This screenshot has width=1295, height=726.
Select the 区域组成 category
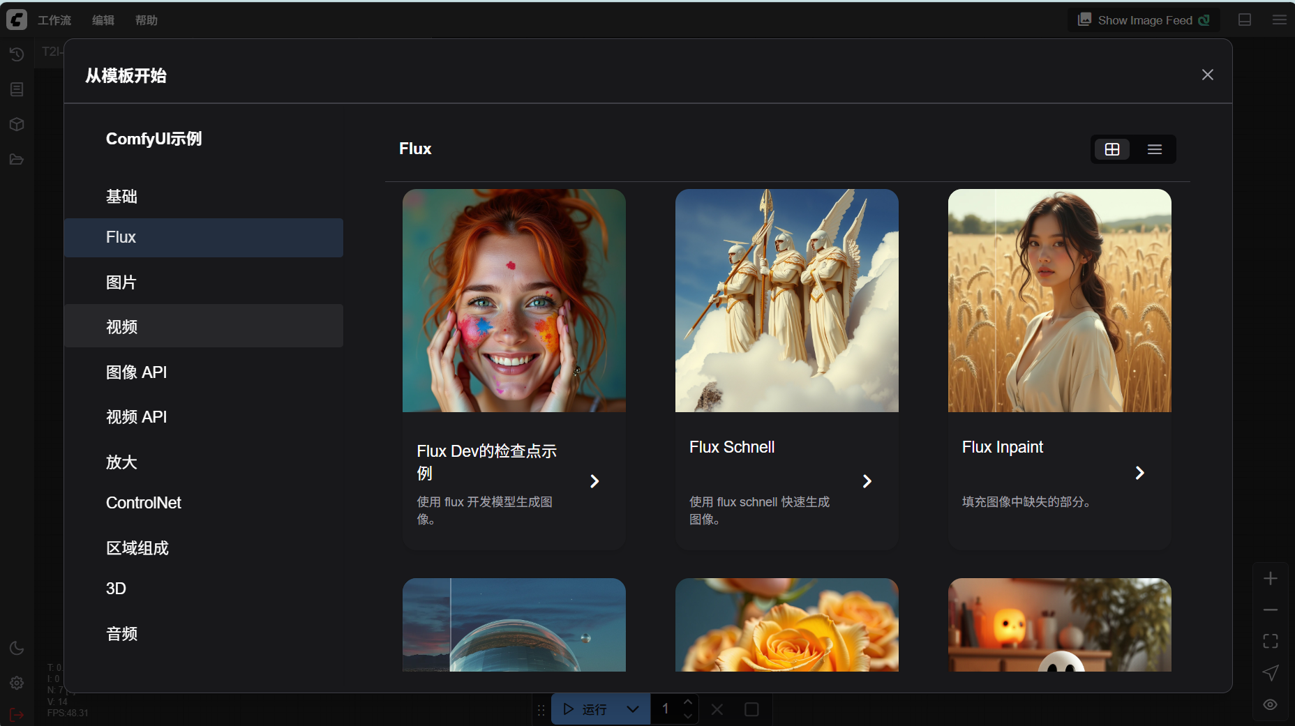point(204,548)
